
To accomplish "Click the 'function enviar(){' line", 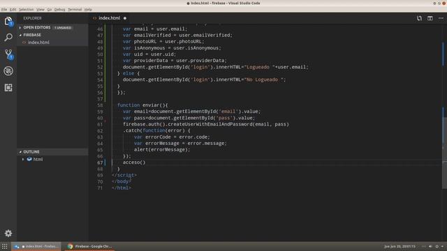I will (142, 105).
